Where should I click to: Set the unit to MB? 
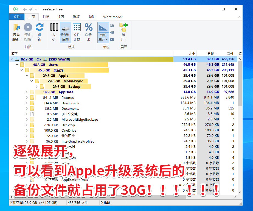(112, 33)
